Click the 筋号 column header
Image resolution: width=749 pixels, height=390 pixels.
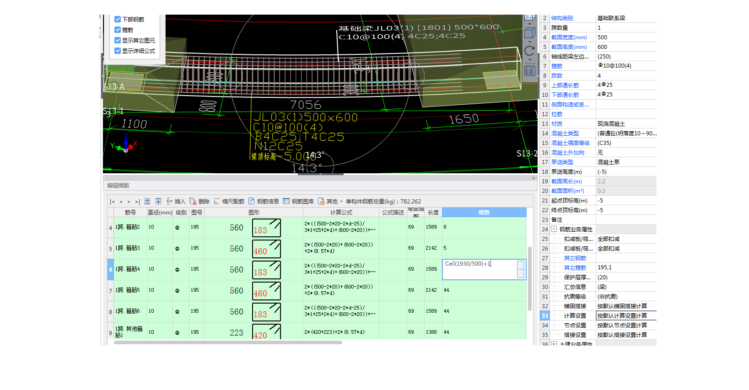click(x=130, y=212)
